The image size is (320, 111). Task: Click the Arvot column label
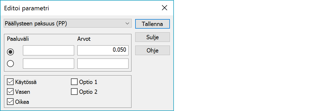click(84, 39)
